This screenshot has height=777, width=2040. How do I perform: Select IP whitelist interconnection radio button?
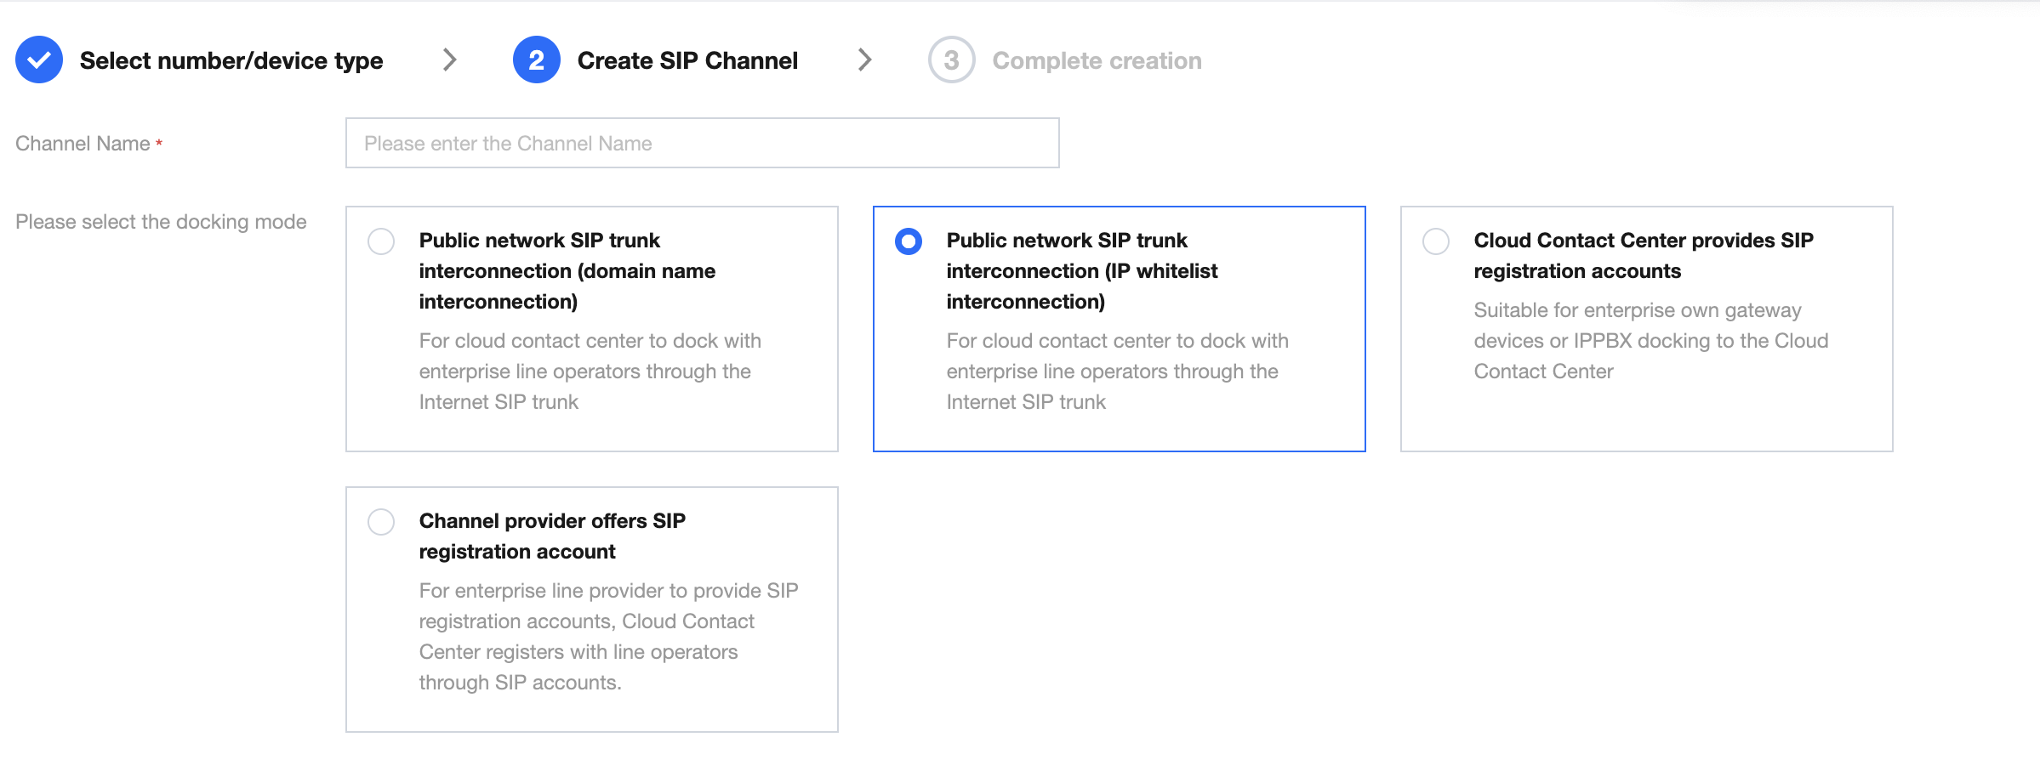pos(909,241)
